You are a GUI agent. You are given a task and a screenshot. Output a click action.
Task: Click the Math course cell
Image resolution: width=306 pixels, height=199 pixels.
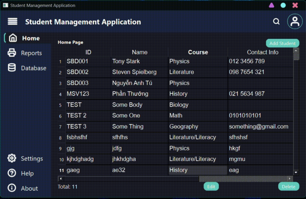click(198, 115)
